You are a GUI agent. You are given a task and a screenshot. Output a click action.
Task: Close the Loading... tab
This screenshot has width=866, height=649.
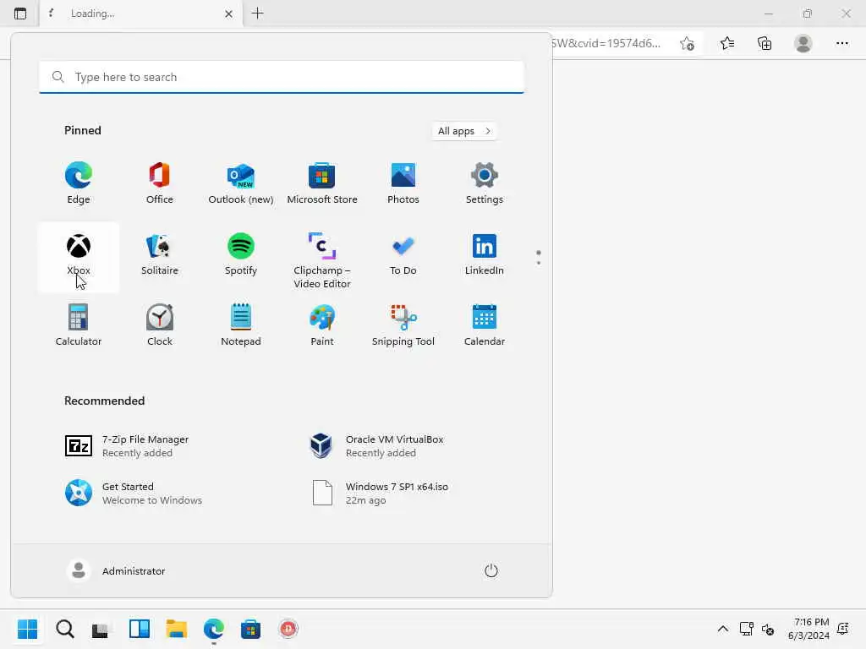tap(228, 14)
